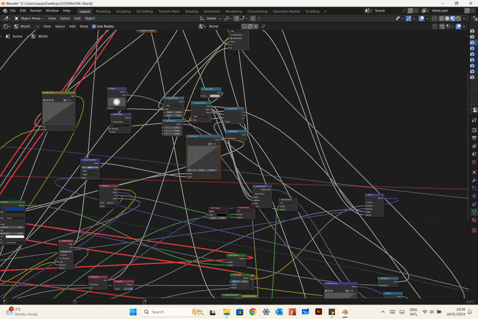Click the Windows taskbar Search box
Image resolution: width=478 pixels, height=319 pixels.
[x=174, y=312]
